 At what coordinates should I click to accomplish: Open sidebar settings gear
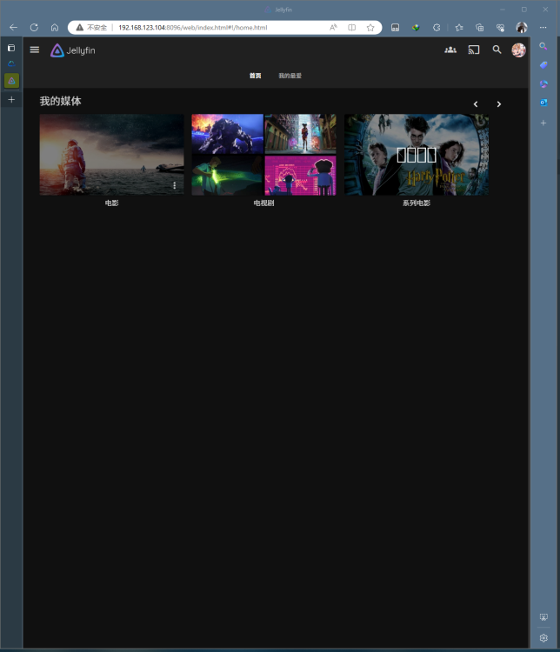[543, 638]
